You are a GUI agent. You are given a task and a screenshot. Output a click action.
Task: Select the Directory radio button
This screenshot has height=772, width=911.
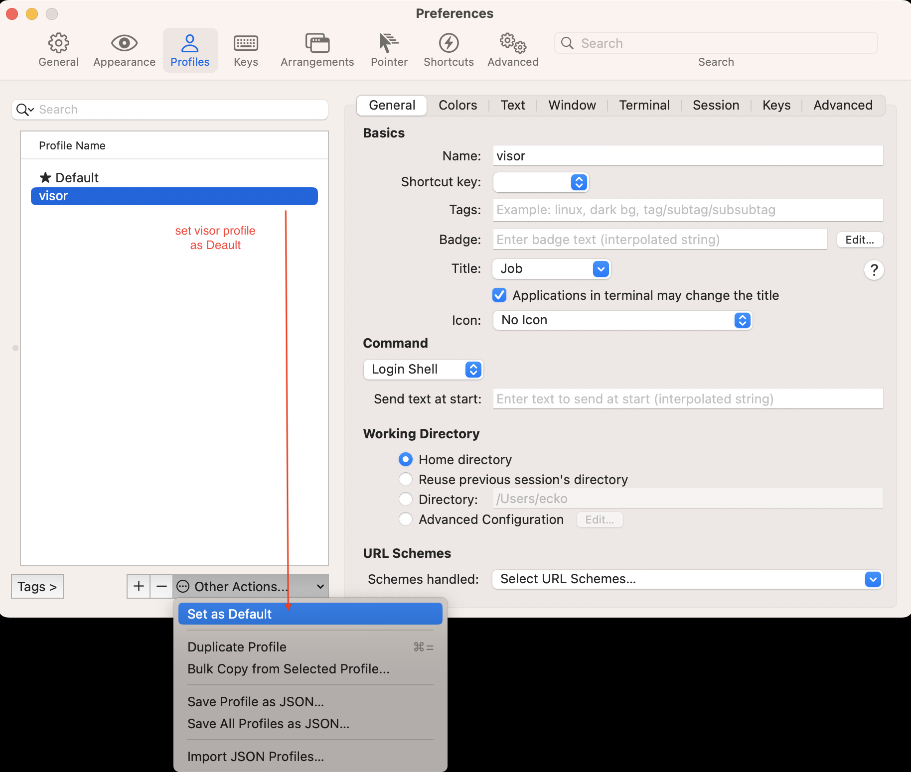[x=406, y=499]
